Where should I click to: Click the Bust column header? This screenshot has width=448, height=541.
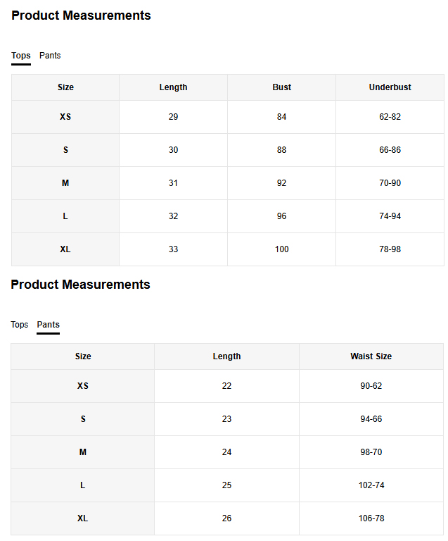pyautogui.click(x=281, y=87)
